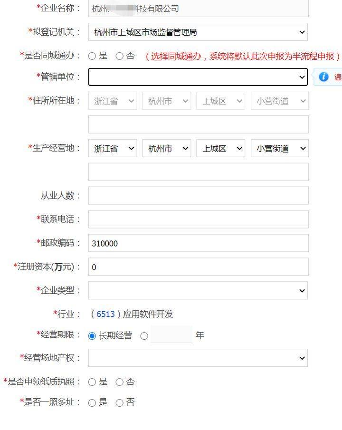Open 住所所在地 street dropdown 小营街道
342x430 pixels.
point(280,101)
